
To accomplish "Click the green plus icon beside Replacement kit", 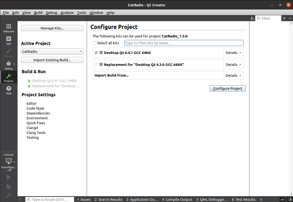I will coord(29,86).
